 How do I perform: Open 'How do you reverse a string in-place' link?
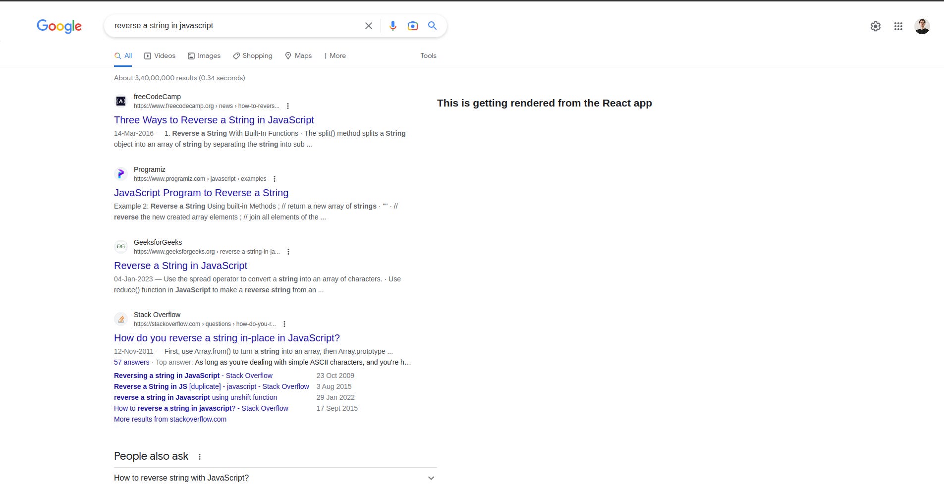point(227,338)
